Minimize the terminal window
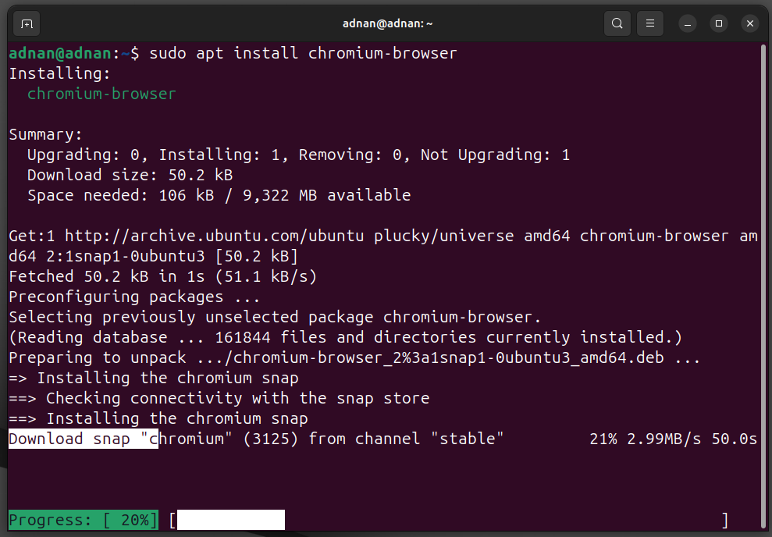 point(688,23)
